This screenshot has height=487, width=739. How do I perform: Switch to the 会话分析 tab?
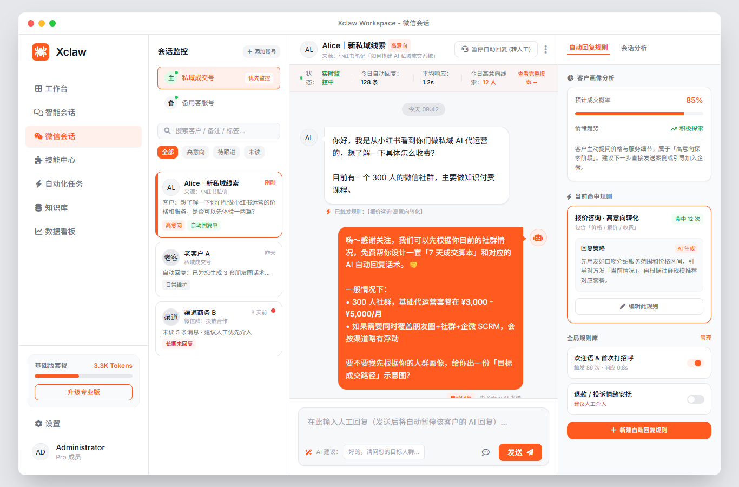(632, 48)
